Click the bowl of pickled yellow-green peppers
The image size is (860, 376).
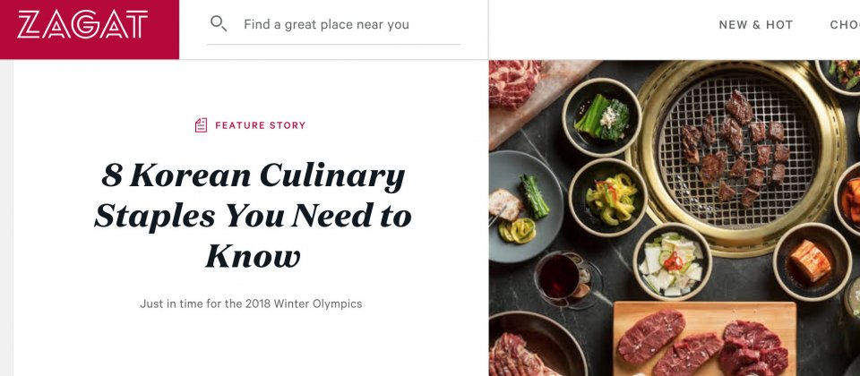click(x=607, y=195)
